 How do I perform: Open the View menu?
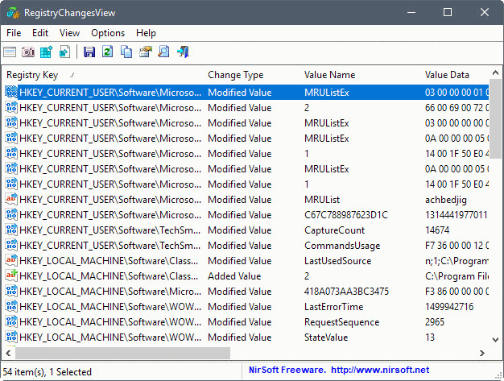(x=69, y=33)
